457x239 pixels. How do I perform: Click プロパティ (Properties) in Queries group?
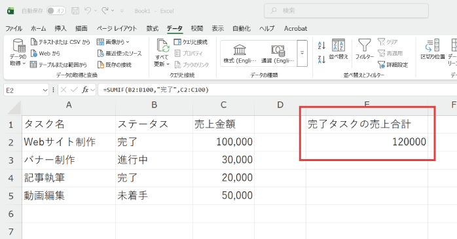pos(189,53)
